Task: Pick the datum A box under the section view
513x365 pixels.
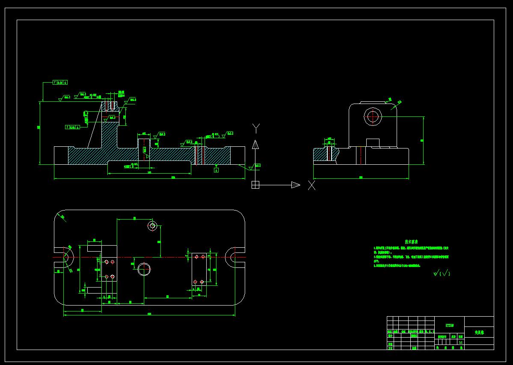Action: 216,170
